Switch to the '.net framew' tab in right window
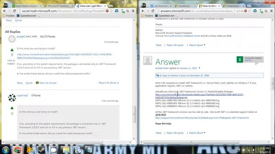The width and height of the screenshot is (275, 154). point(161,6)
